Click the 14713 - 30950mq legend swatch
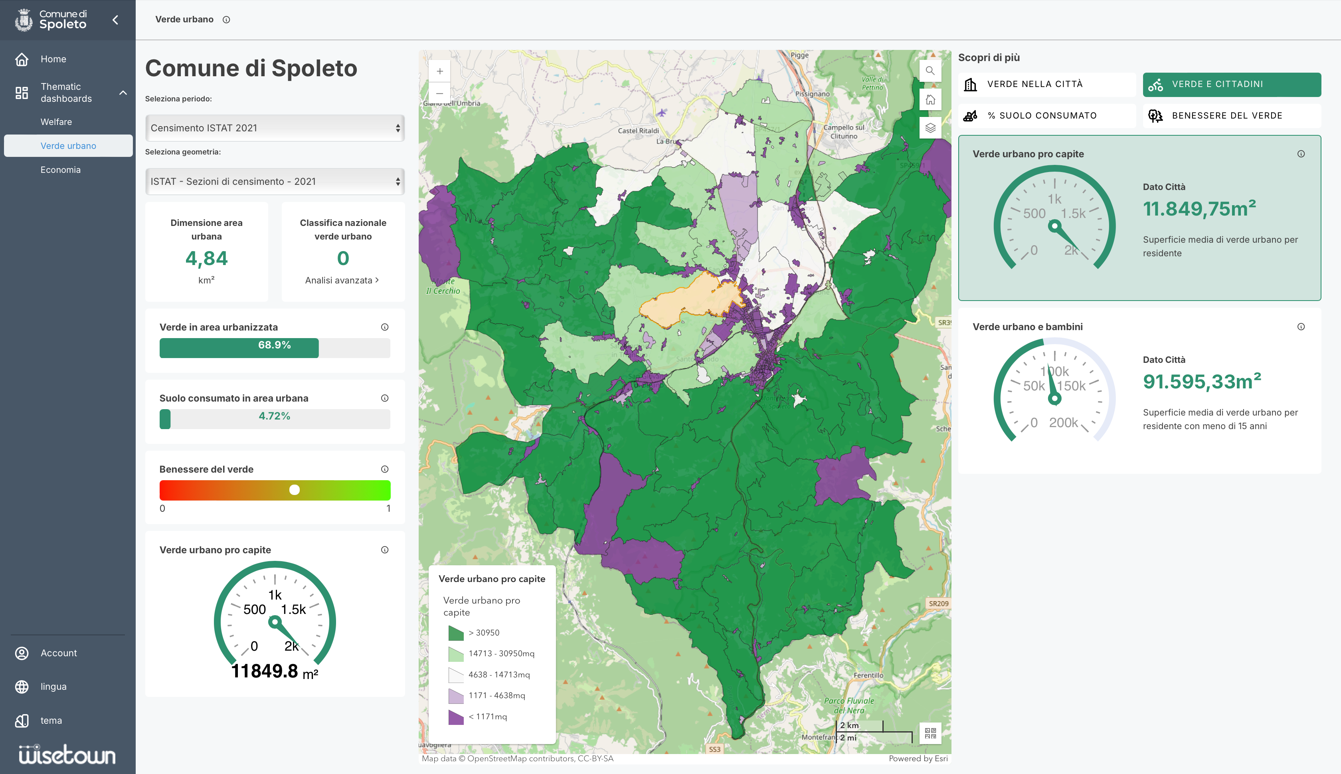This screenshot has height=774, width=1341. coord(456,653)
